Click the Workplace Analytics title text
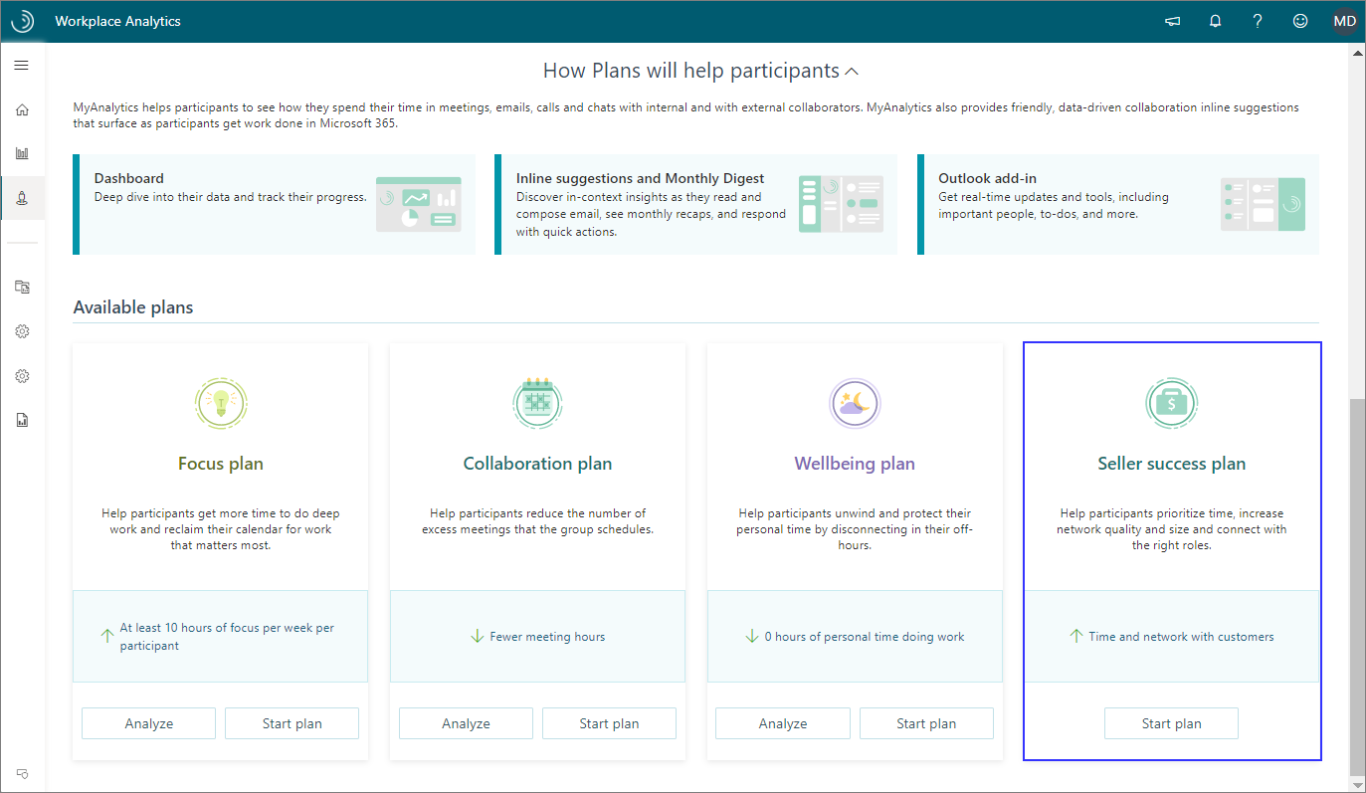The image size is (1366, 793). 118,21
